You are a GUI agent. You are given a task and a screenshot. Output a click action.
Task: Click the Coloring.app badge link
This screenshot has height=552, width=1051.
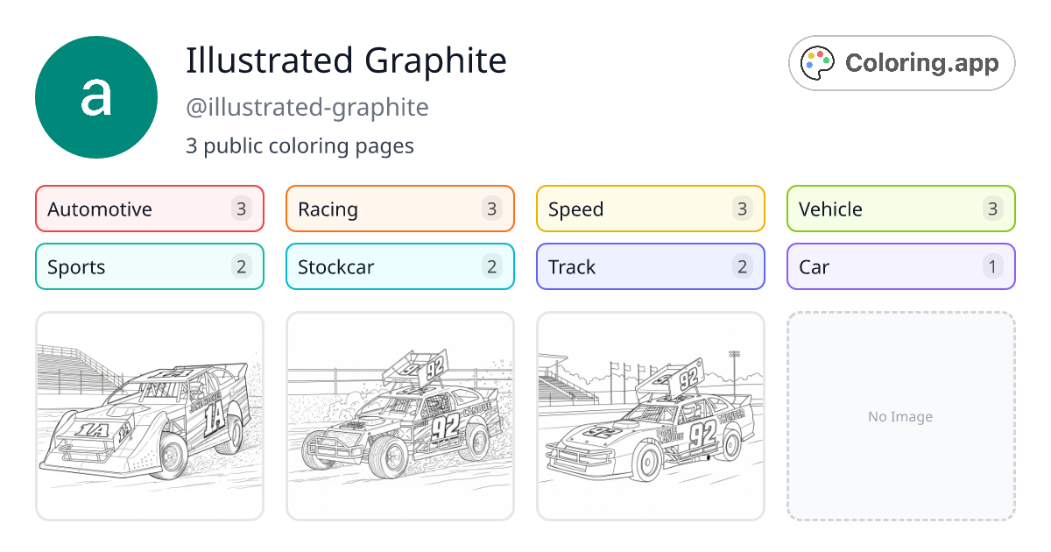point(900,62)
